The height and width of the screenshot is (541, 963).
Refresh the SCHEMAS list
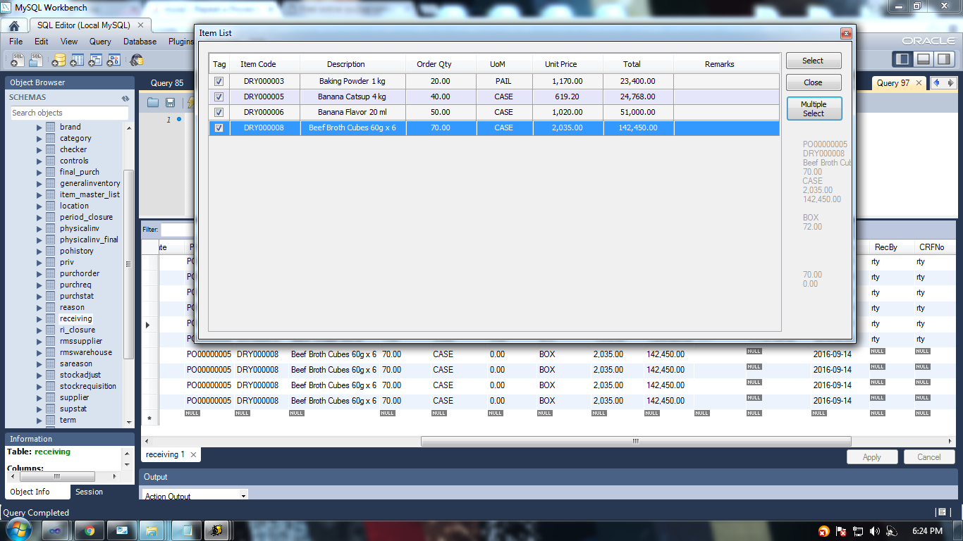click(125, 98)
